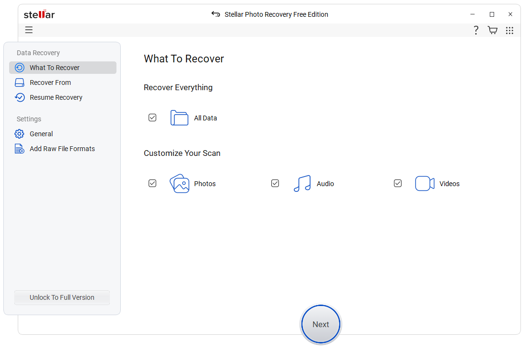
Task: Open the help question mark icon
Action: [476, 30]
